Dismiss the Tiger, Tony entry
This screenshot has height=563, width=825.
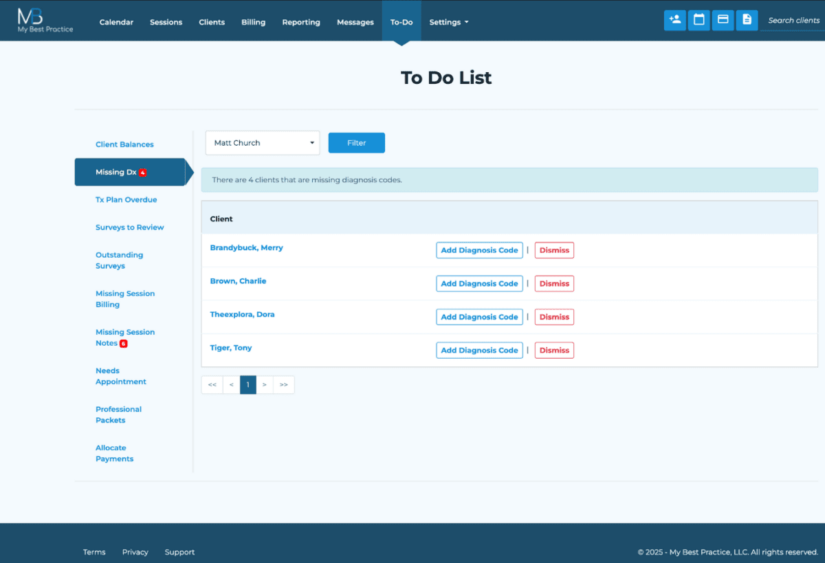(x=554, y=350)
